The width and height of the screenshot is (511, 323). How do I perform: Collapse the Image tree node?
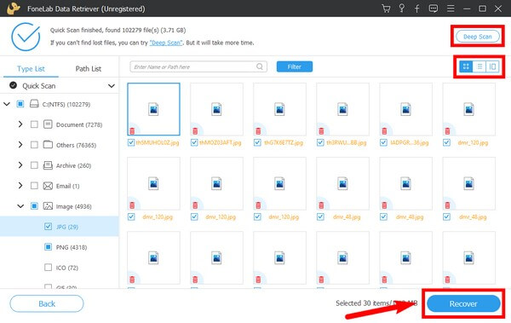point(20,206)
